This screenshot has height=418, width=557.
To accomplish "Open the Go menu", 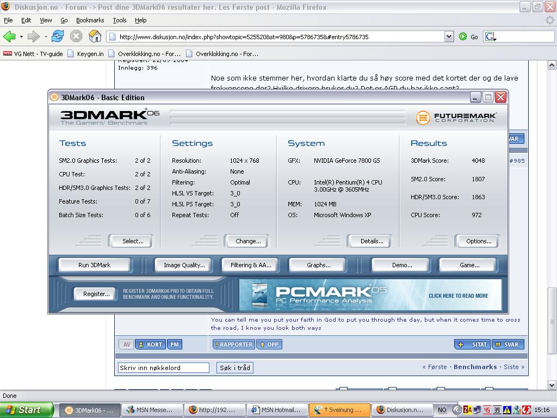I will tap(64, 20).
